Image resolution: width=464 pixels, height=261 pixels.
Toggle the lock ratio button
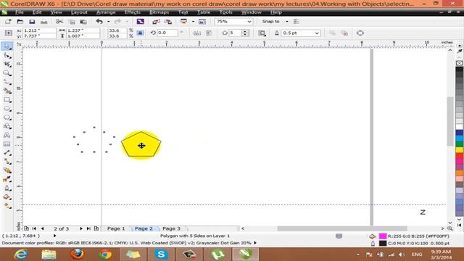tap(140, 33)
